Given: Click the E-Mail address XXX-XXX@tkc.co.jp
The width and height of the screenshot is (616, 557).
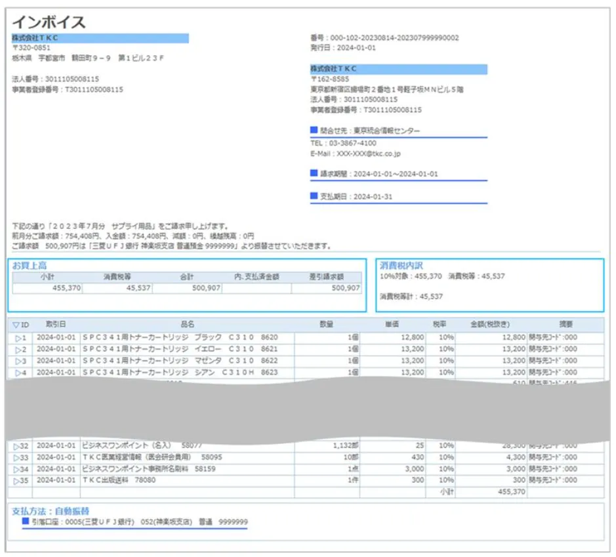Looking at the screenshot, I should pos(368,154).
